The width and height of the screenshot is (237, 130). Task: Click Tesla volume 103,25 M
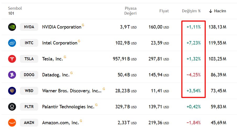(x=217, y=59)
